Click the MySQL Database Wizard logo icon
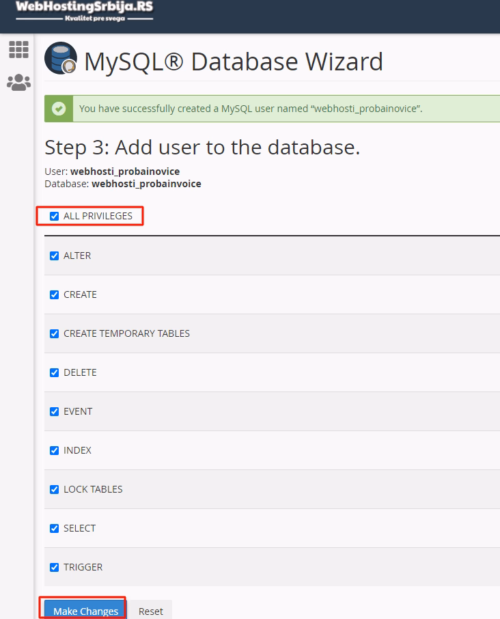 click(x=61, y=58)
